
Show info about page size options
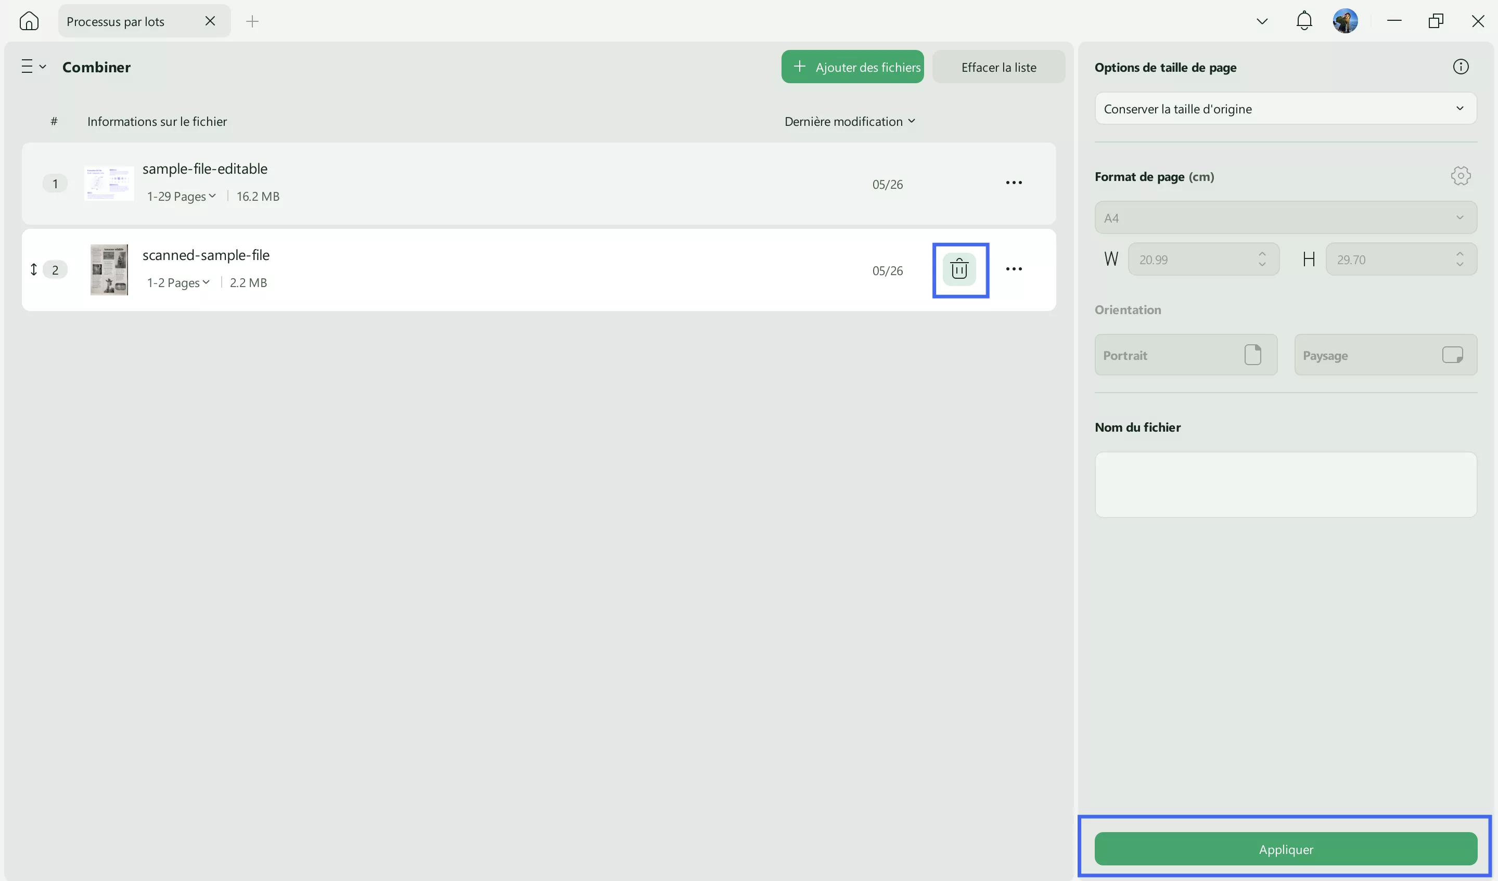pyautogui.click(x=1461, y=67)
